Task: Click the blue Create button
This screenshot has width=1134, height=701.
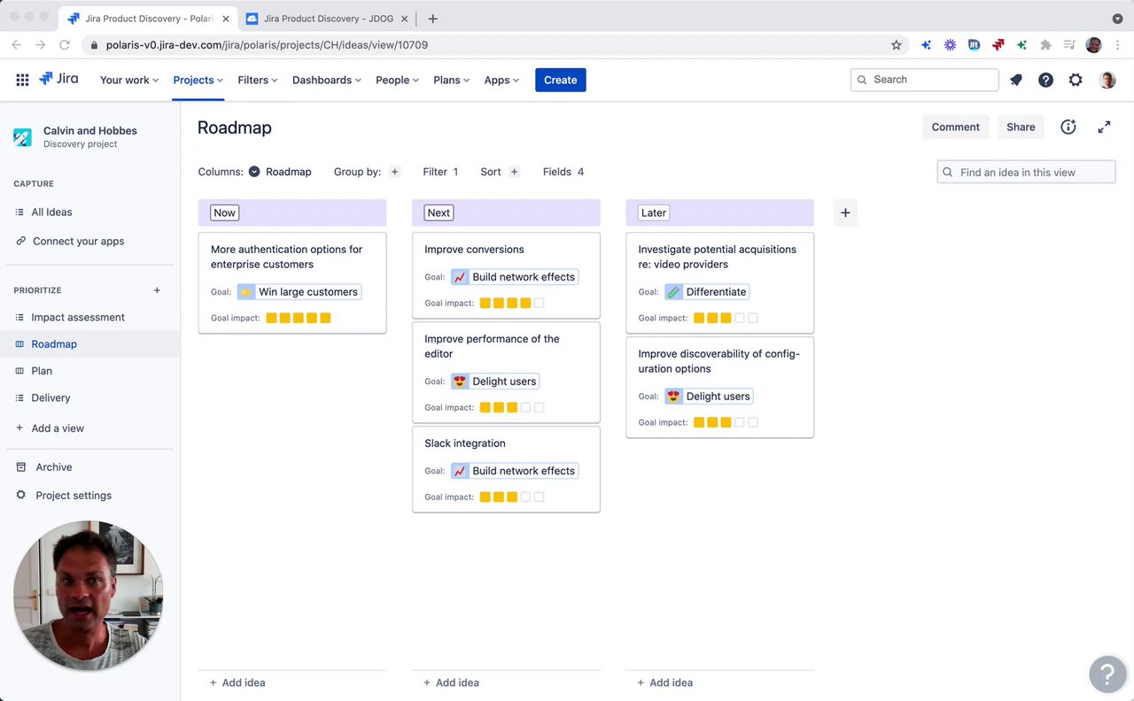Action: coord(560,80)
